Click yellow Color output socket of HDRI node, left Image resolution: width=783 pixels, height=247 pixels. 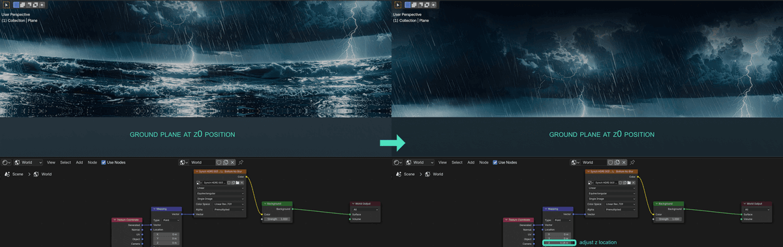point(246,177)
